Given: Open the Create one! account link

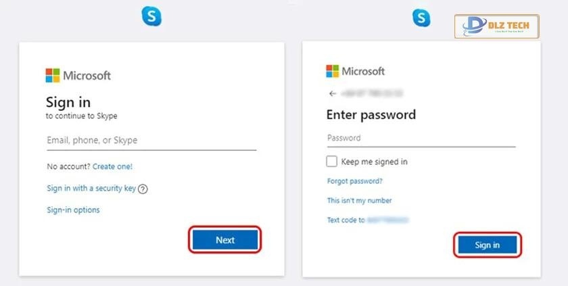Looking at the screenshot, I should pos(112,166).
